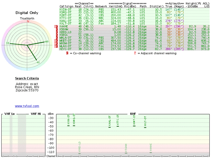The image size is (211, 158).
Task: Click callsign KAAL-DT in the table
Action: [66, 21]
